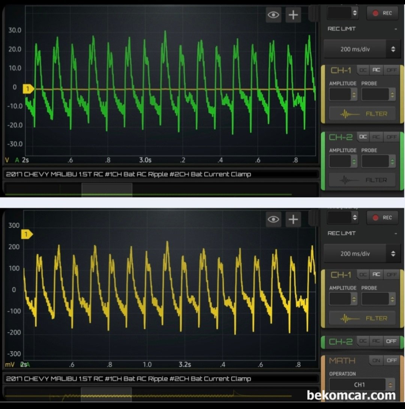This screenshot has width=405, height=409.
Task: Select CH-2 DC option in the yellow-trace scope
Action: (363, 341)
